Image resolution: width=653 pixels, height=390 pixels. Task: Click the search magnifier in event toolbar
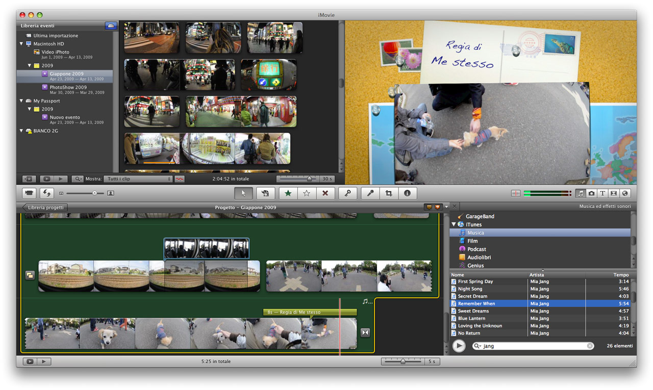(78, 179)
